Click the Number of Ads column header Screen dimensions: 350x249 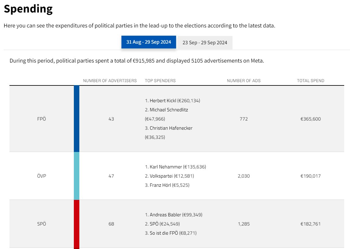[x=244, y=81]
